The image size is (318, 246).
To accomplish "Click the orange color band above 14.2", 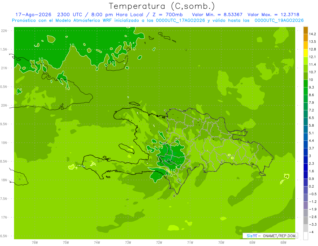I will click(x=306, y=30).
